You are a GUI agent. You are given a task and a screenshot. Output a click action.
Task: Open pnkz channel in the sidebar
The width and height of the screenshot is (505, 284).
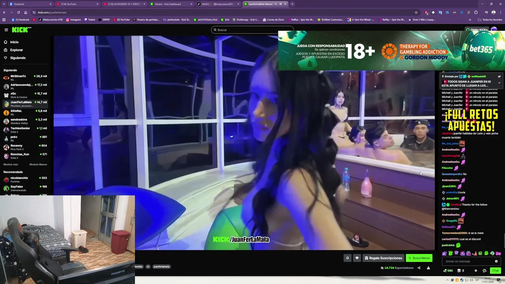pyautogui.click(x=25, y=138)
